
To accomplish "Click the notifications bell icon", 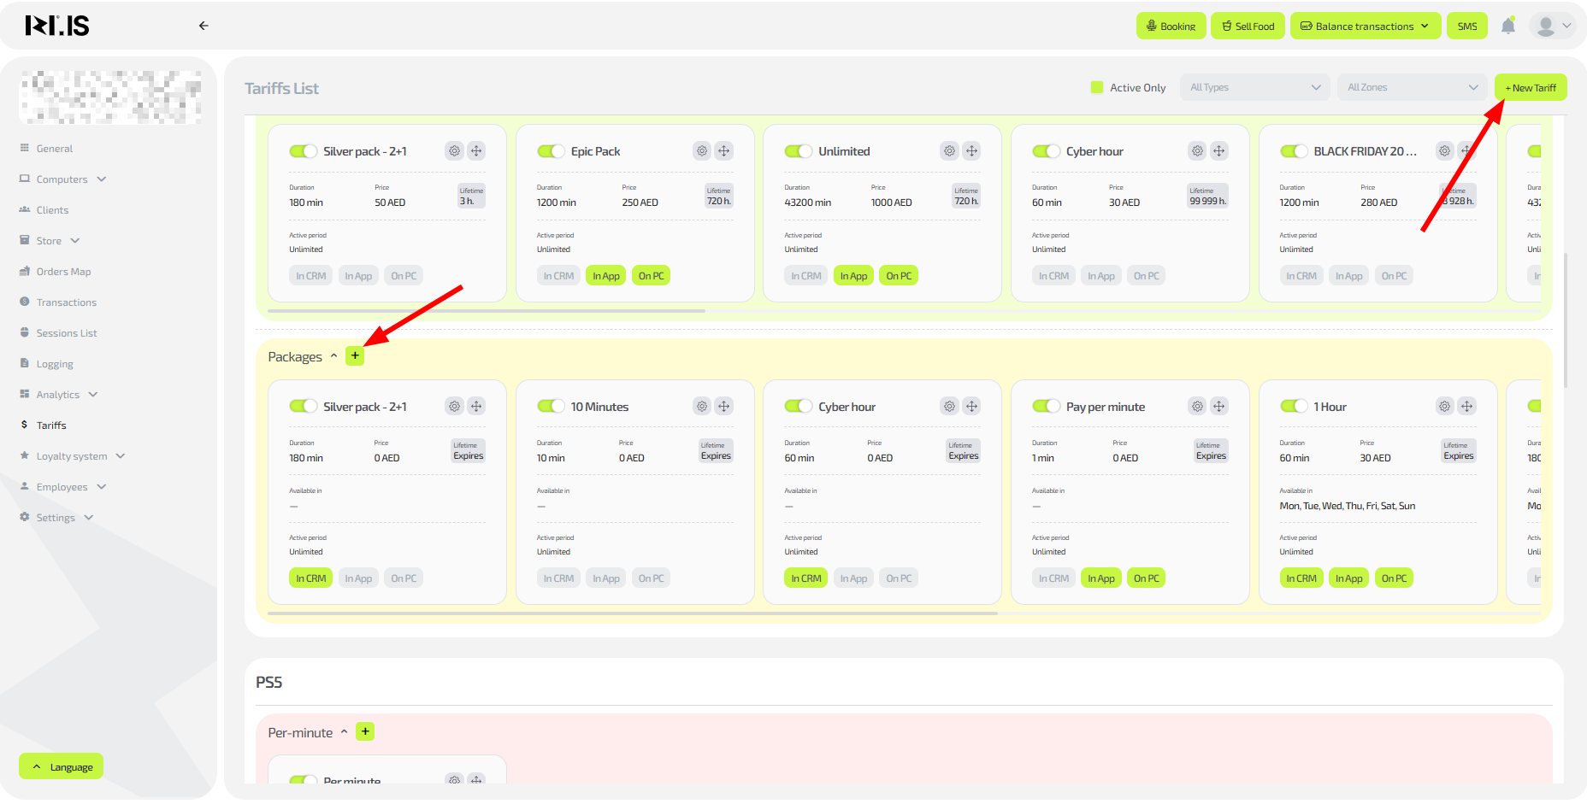I will pyautogui.click(x=1507, y=26).
